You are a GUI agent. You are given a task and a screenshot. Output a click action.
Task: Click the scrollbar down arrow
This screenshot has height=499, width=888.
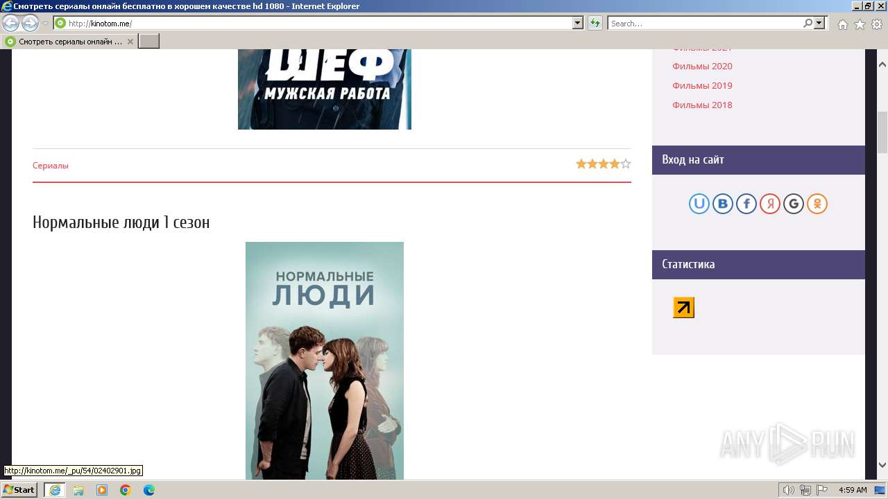pos(882,465)
